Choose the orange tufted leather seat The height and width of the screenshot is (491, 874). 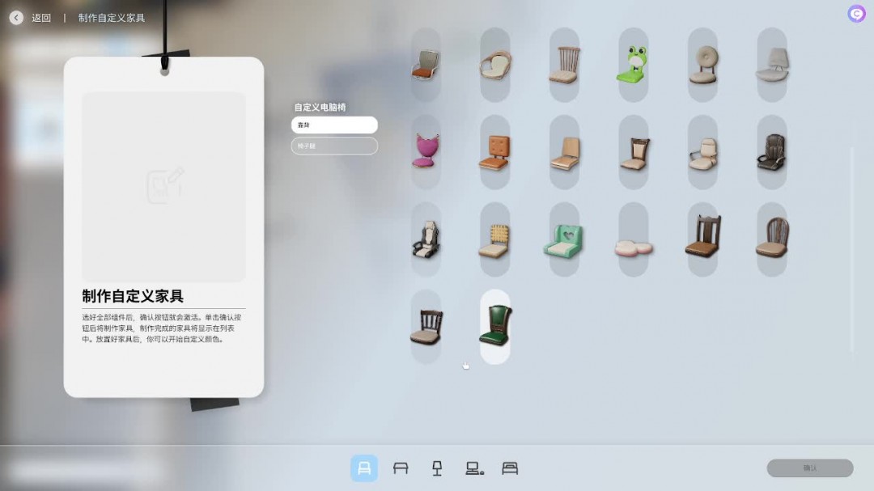pos(495,151)
